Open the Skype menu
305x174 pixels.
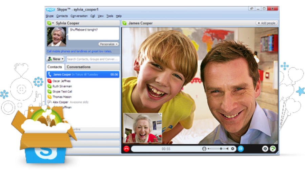click(x=49, y=16)
